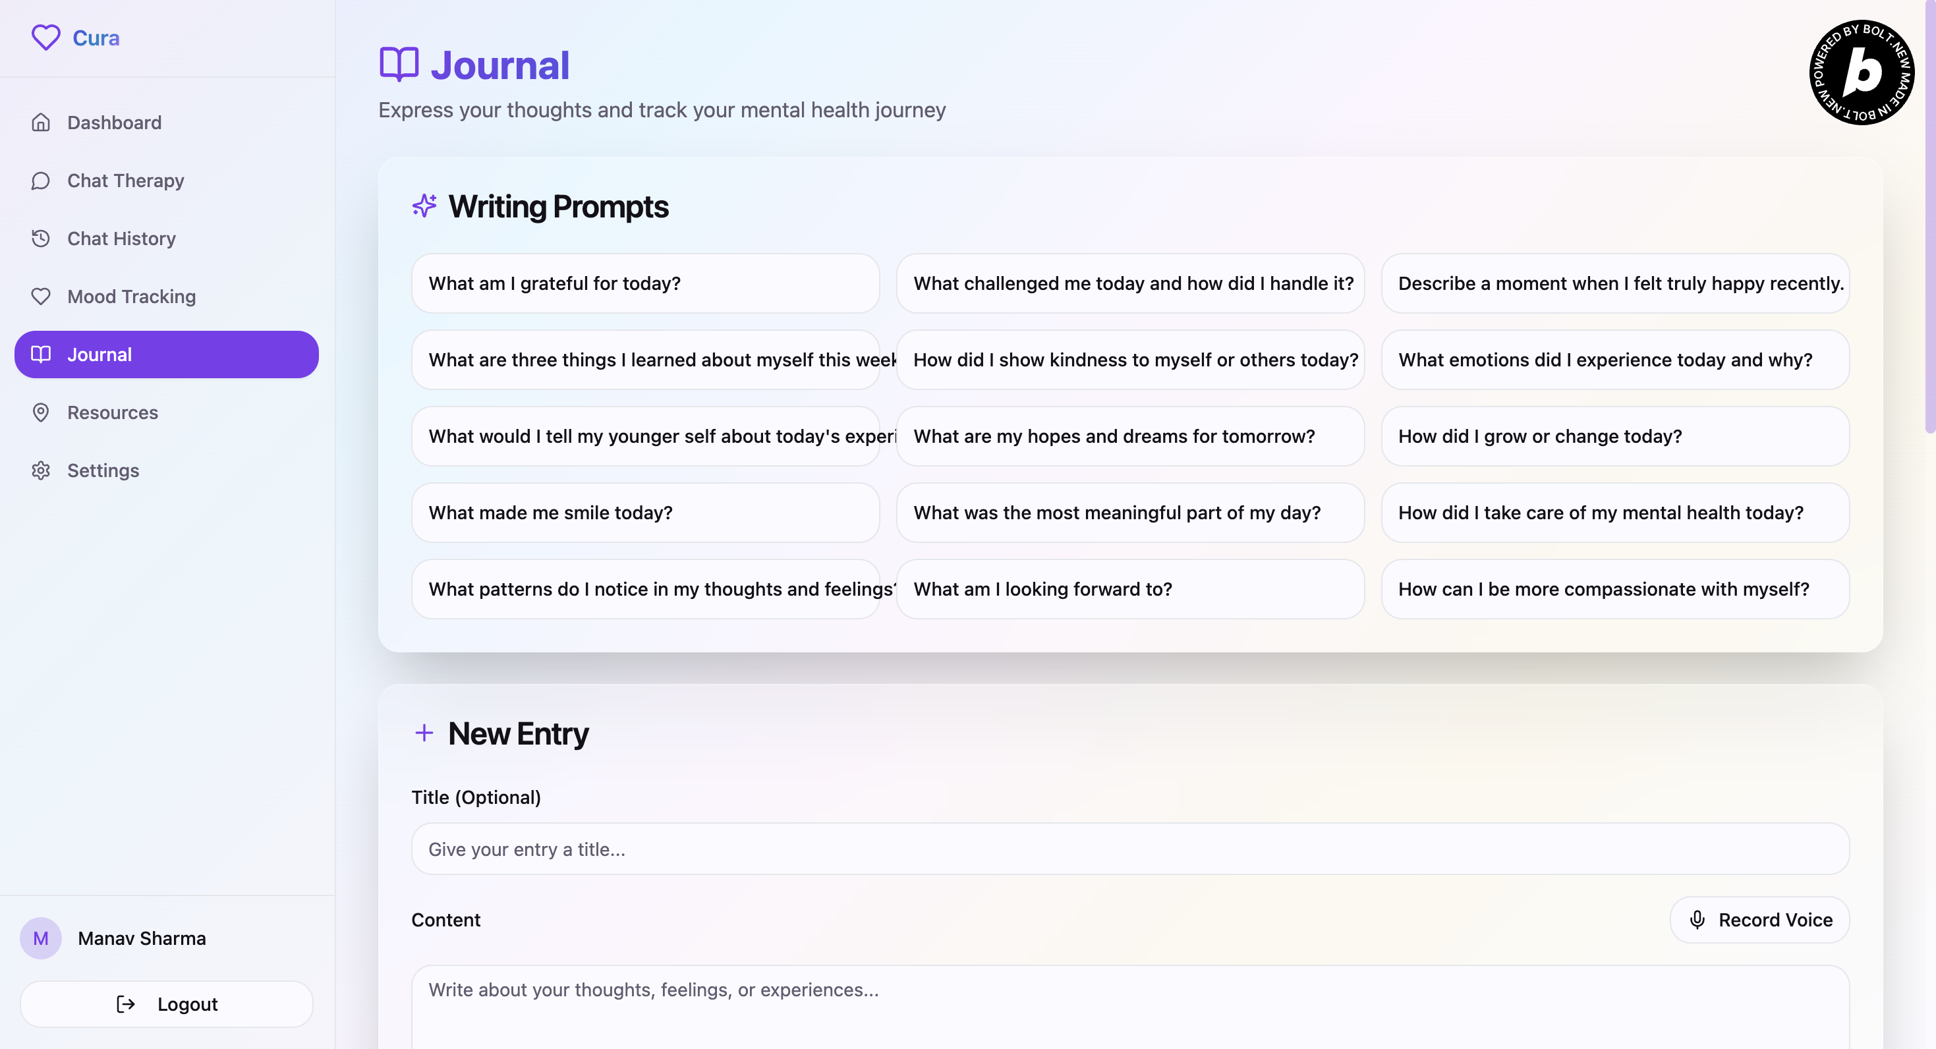
Task: Click the M user avatar
Action: (41, 938)
